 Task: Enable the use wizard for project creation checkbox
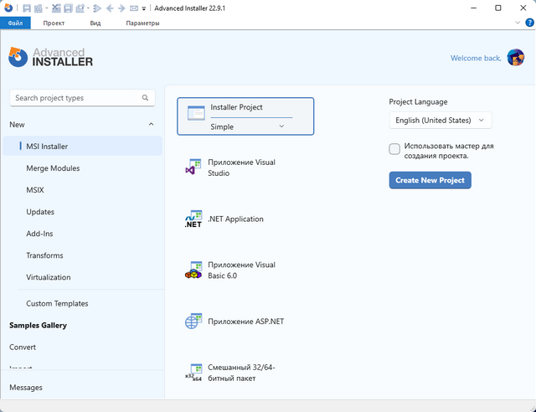[394, 149]
